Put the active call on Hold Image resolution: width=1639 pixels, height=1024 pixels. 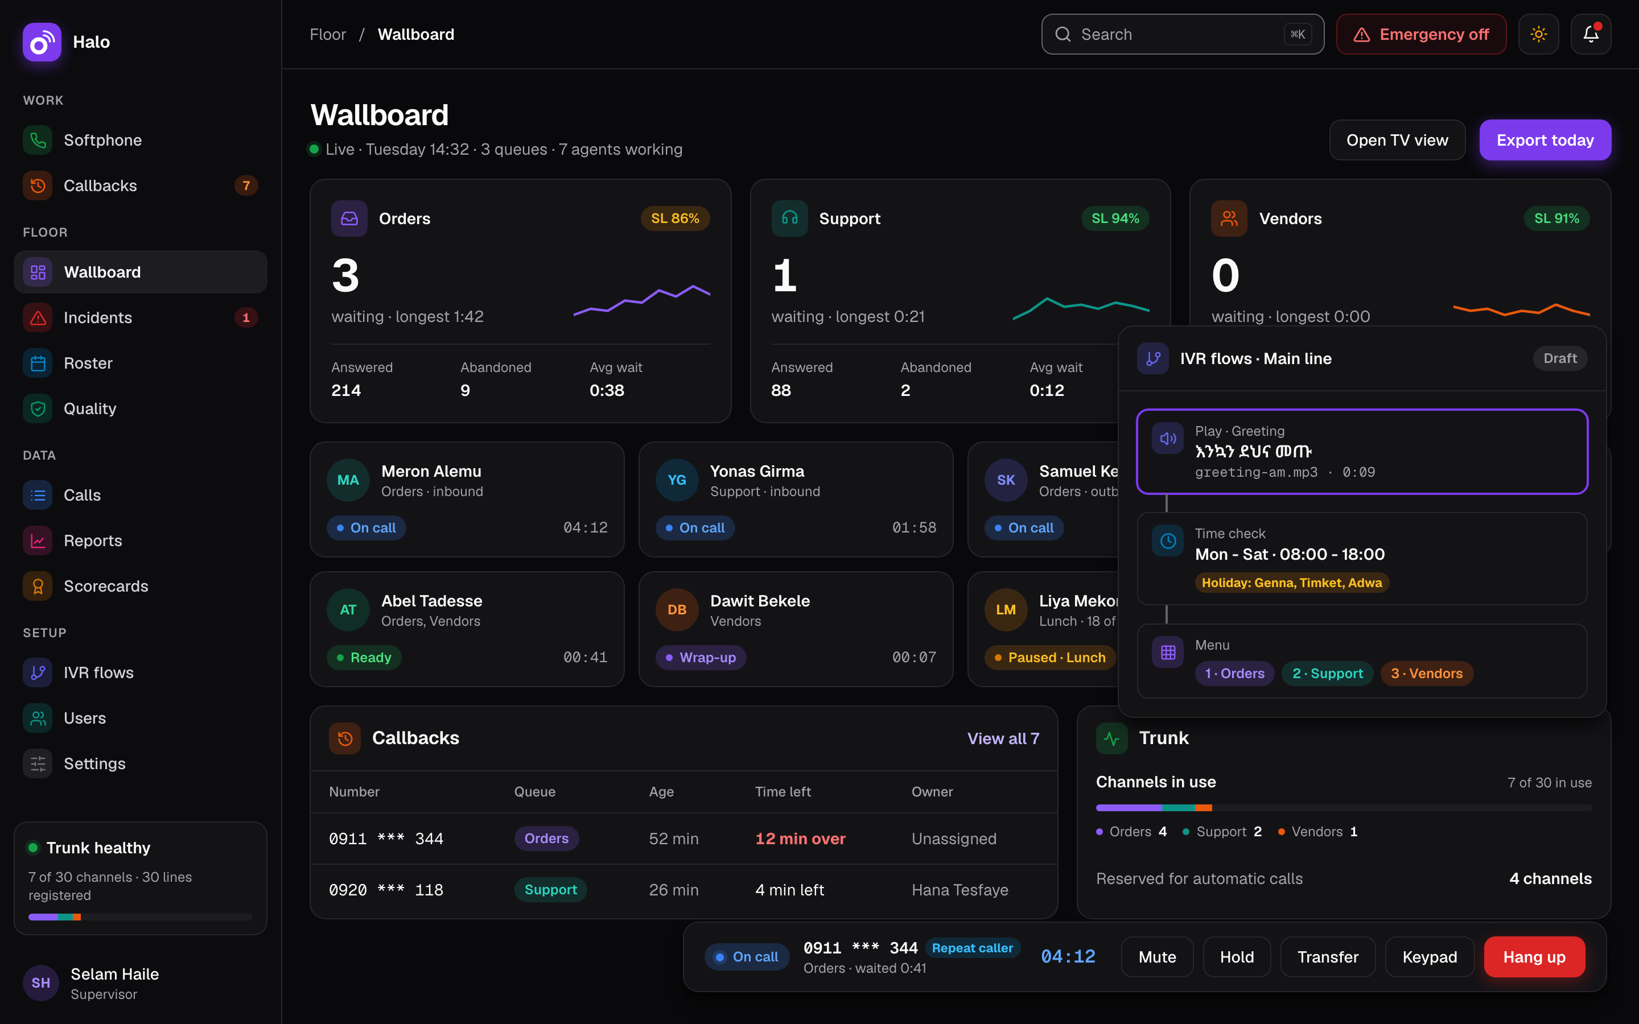tap(1237, 957)
